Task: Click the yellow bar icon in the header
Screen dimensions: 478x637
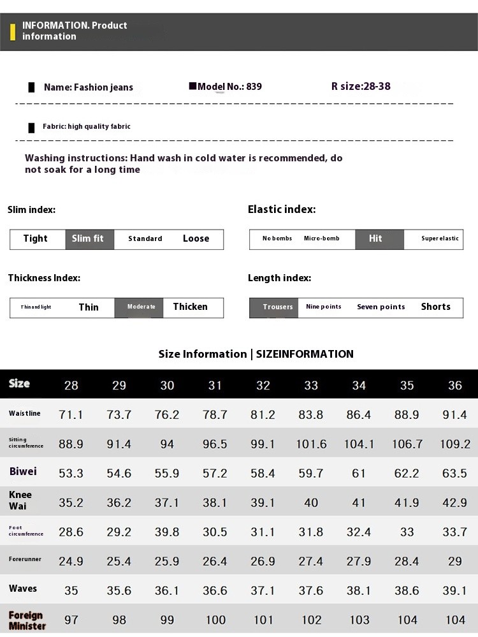Action: pos(13,31)
